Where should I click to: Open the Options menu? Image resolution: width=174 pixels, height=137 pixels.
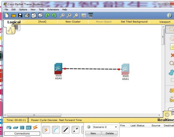coord(23,10)
